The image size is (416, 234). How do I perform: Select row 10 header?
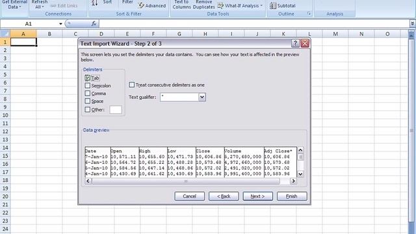[5, 115]
